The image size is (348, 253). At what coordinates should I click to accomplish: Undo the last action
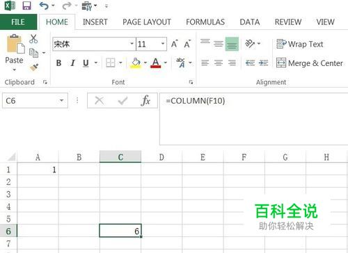pos(44,6)
